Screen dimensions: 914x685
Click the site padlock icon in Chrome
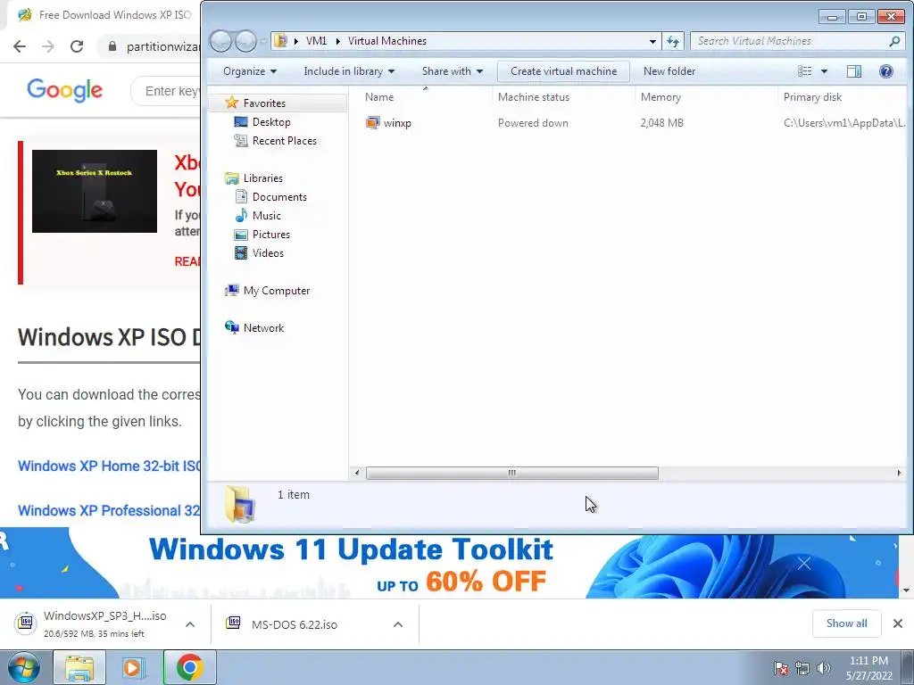coord(112,46)
